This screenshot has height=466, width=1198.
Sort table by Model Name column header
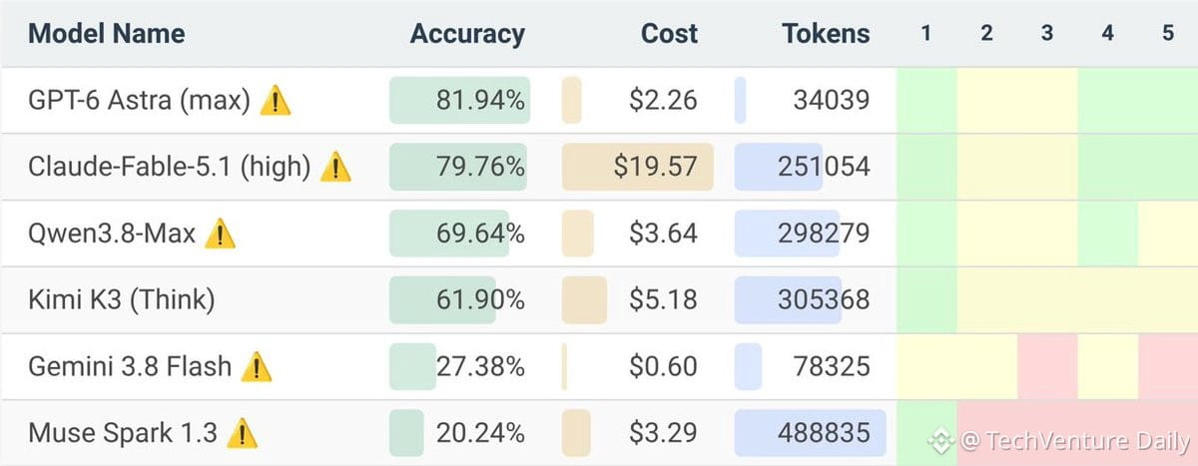click(106, 33)
